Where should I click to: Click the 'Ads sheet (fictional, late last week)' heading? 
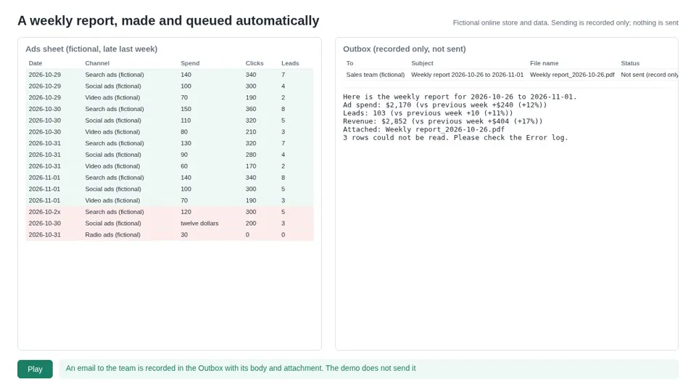click(91, 49)
